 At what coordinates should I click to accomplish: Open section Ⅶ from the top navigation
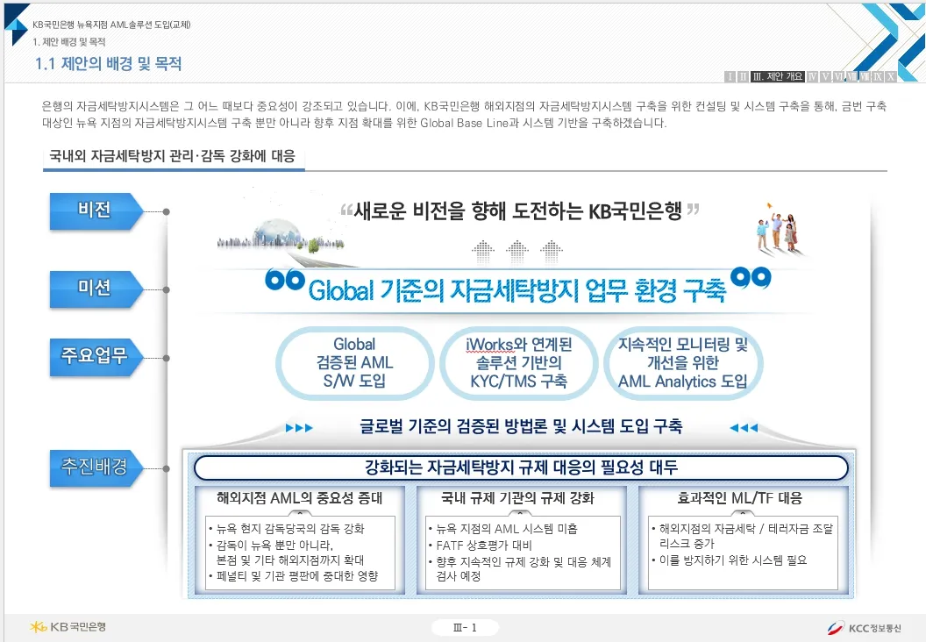[852, 76]
